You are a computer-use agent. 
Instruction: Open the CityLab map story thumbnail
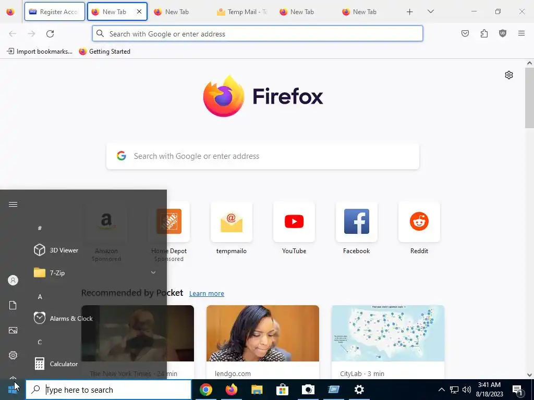pos(388,333)
